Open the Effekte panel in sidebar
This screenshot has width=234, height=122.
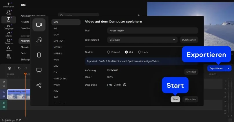(x=8, y=35)
